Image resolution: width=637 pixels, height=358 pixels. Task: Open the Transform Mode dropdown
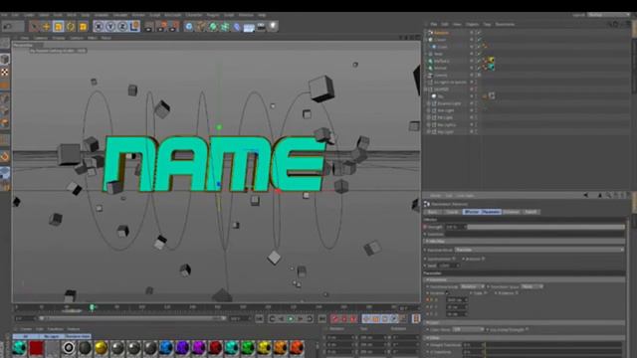click(x=472, y=286)
